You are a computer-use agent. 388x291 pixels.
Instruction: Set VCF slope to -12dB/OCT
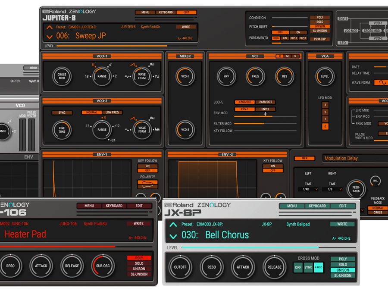(x=244, y=102)
